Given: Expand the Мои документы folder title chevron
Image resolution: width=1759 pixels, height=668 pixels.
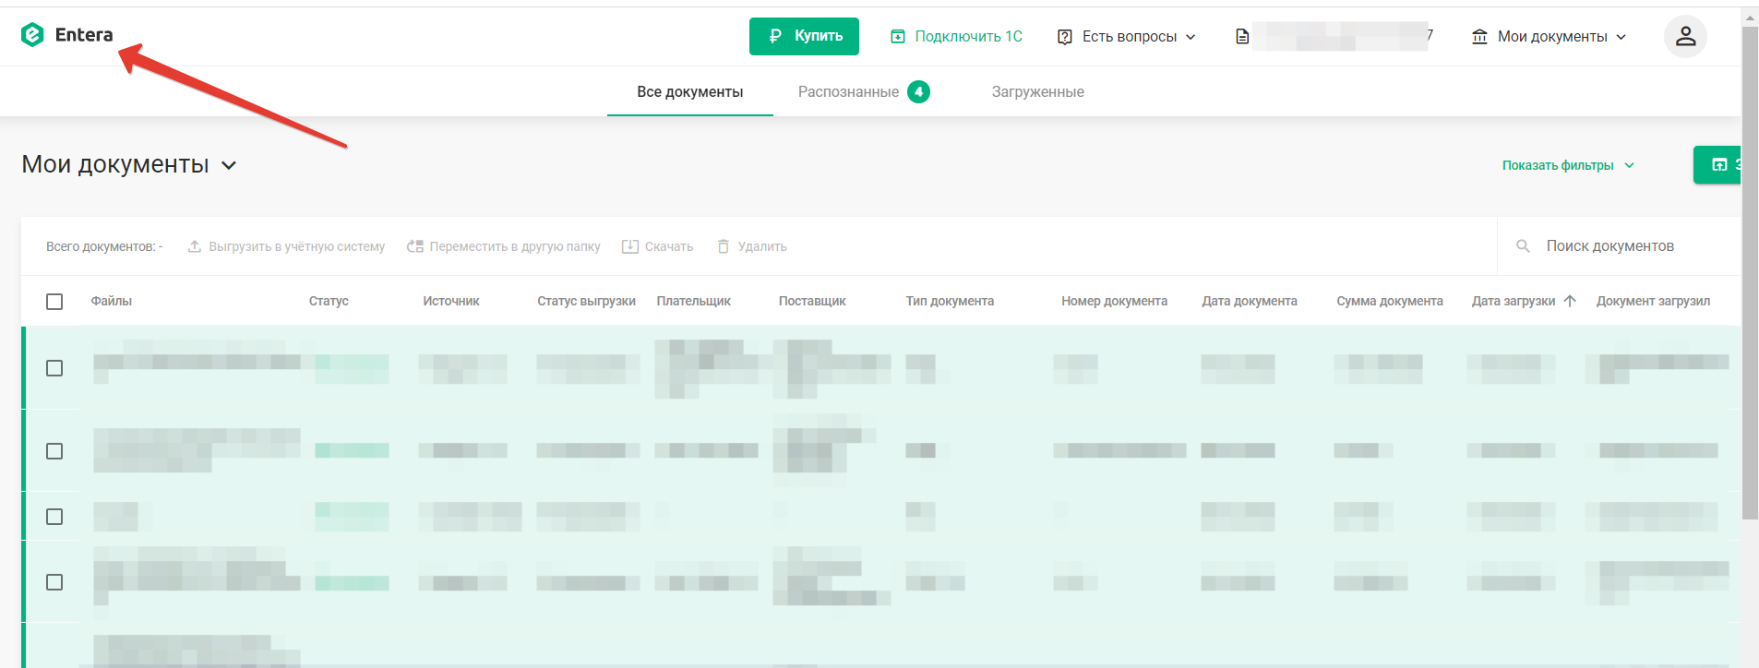Looking at the screenshot, I should 230,166.
